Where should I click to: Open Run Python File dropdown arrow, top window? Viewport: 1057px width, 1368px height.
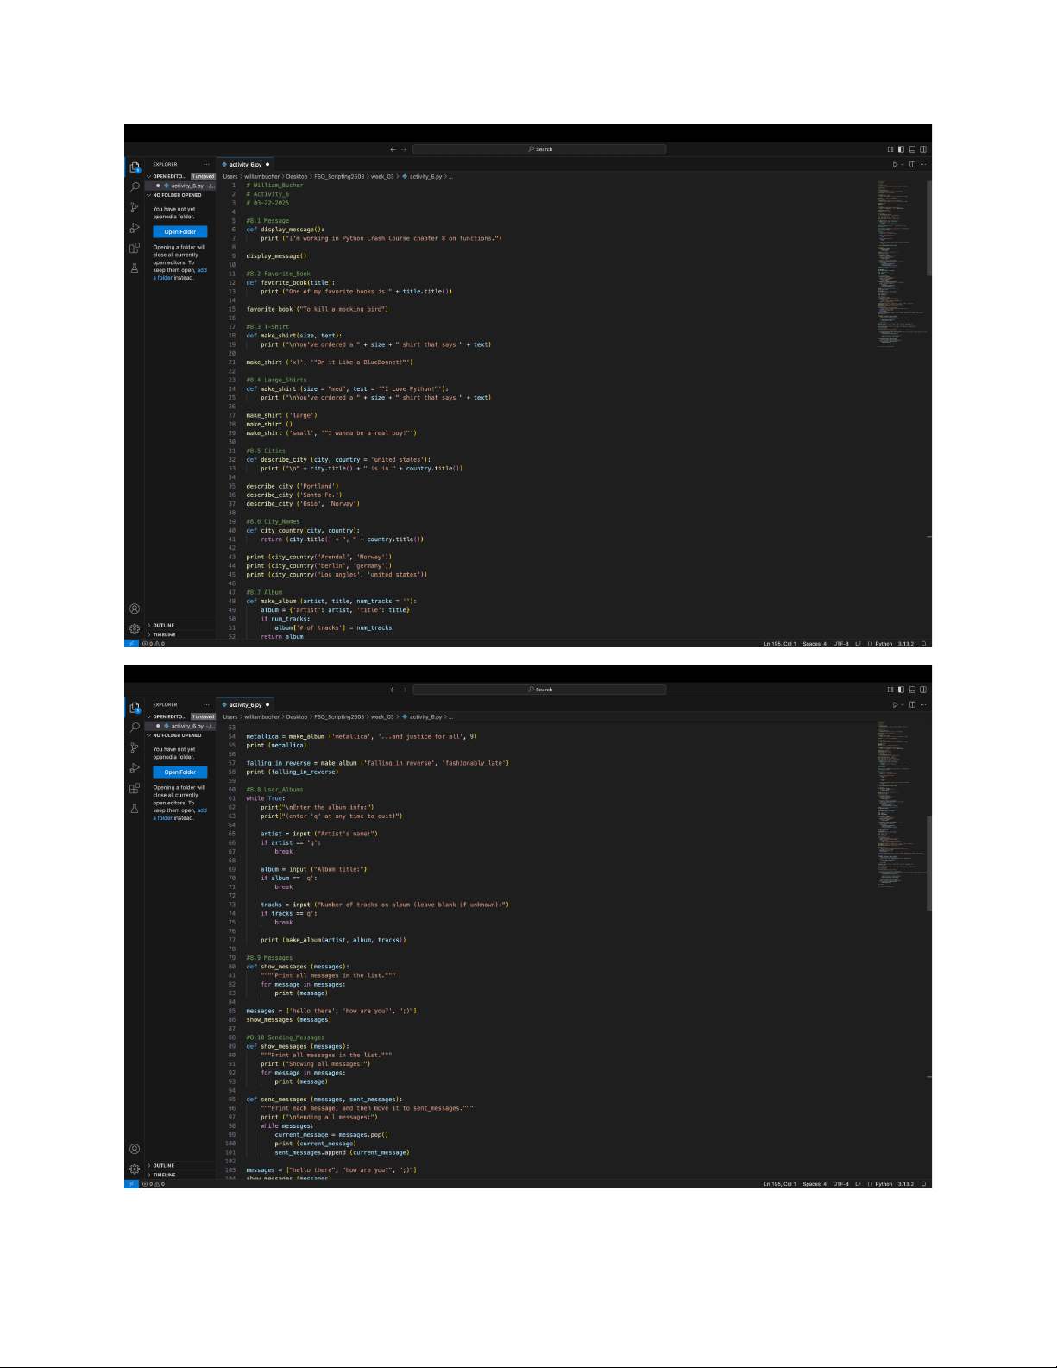tap(903, 164)
